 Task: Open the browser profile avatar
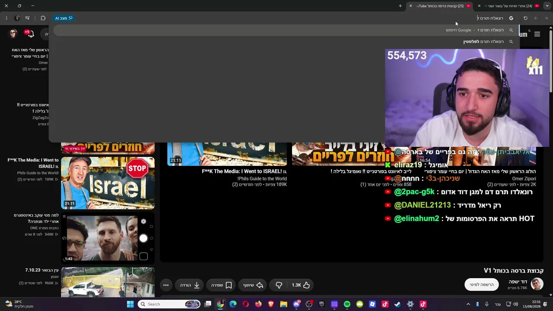[x=17, y=18]
